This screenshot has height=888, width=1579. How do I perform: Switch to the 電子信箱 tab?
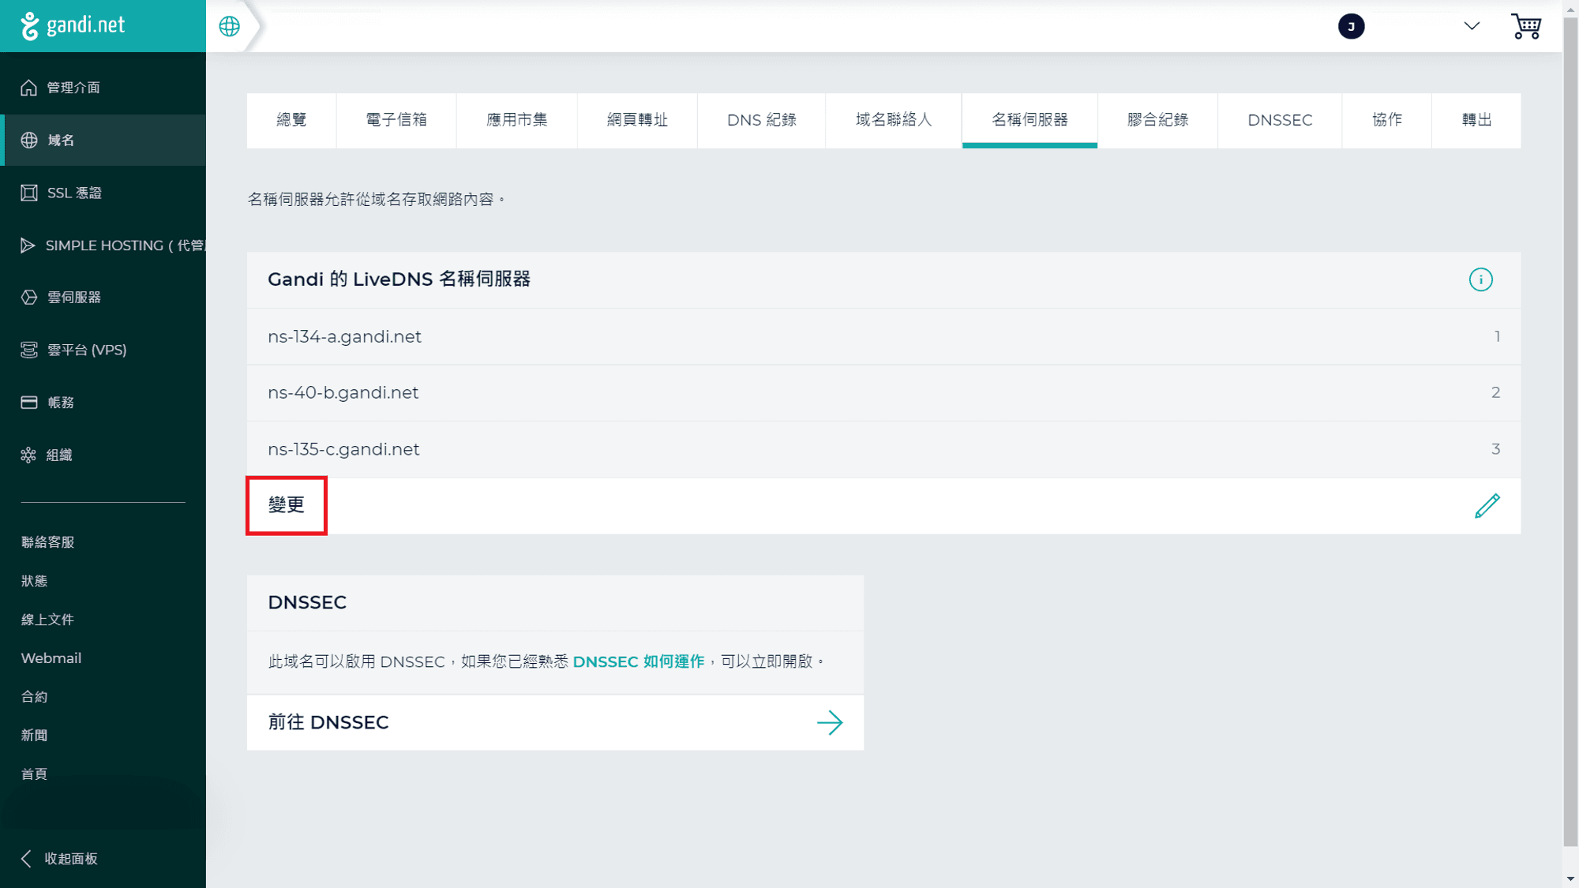pos(396,120)
